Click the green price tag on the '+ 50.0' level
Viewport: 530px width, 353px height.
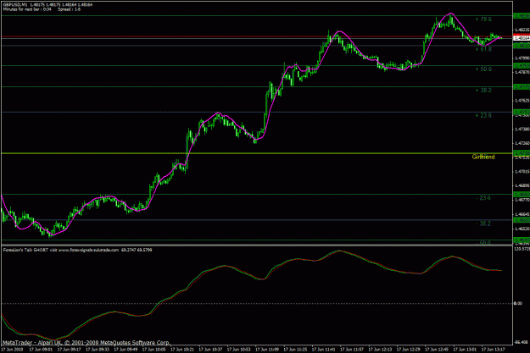(522, 65)
